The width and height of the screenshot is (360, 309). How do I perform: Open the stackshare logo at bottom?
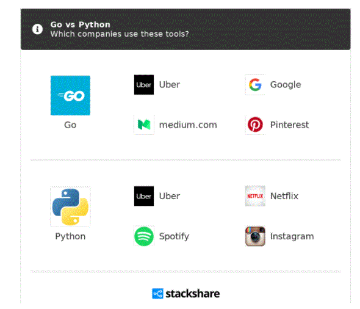pyautogui.click(x=185, y=294)
